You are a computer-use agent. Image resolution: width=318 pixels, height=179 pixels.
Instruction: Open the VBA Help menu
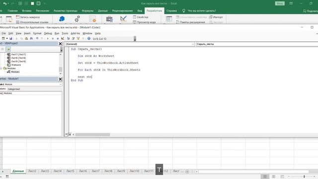(98, 33)
